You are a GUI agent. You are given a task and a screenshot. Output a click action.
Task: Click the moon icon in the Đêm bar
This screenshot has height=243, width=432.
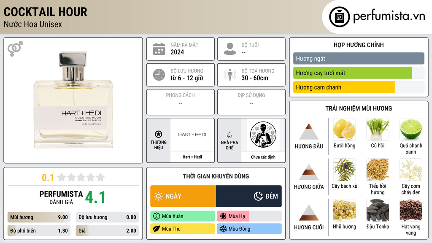(x=258, y=196)
